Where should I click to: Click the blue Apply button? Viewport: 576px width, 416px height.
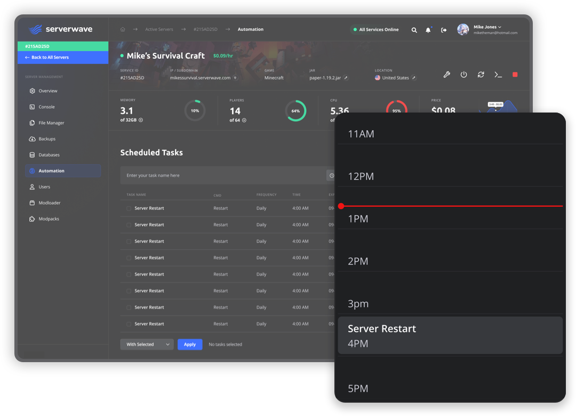pos(190,345)
